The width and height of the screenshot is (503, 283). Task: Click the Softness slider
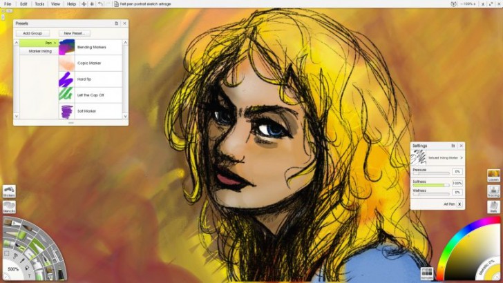pos(431,185)
